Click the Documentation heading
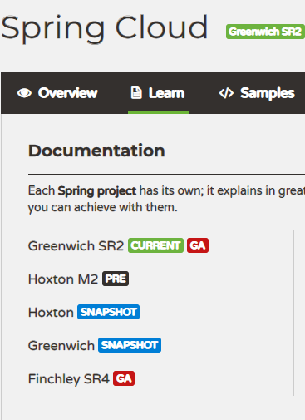The width and height of the screenshot is (305, 420). [x=96, y=151]
